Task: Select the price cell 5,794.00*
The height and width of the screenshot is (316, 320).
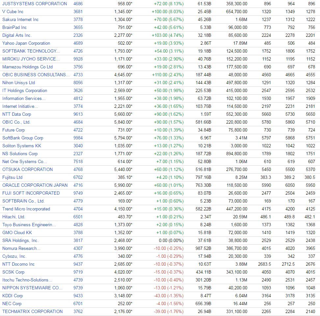Action: point(123,138)
